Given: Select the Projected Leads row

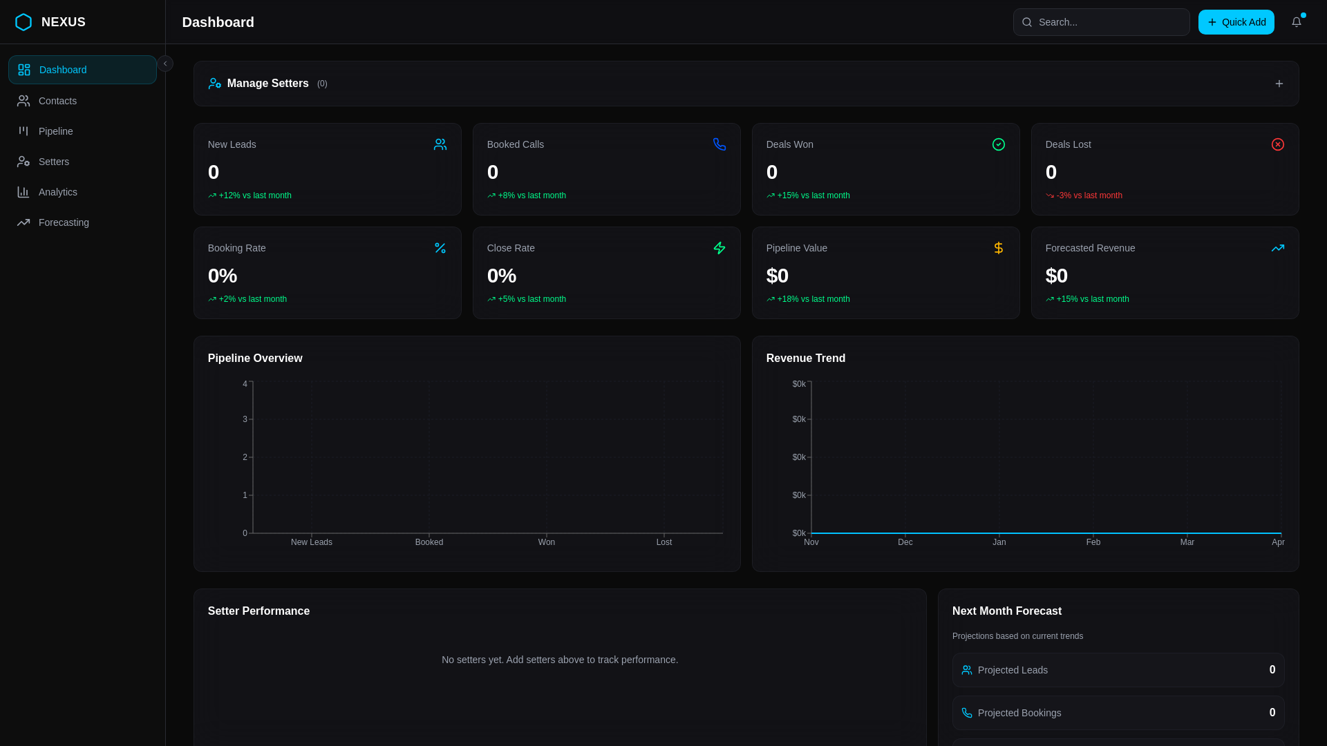Looking at the screenshot, I should click(x=1118, y=670).
